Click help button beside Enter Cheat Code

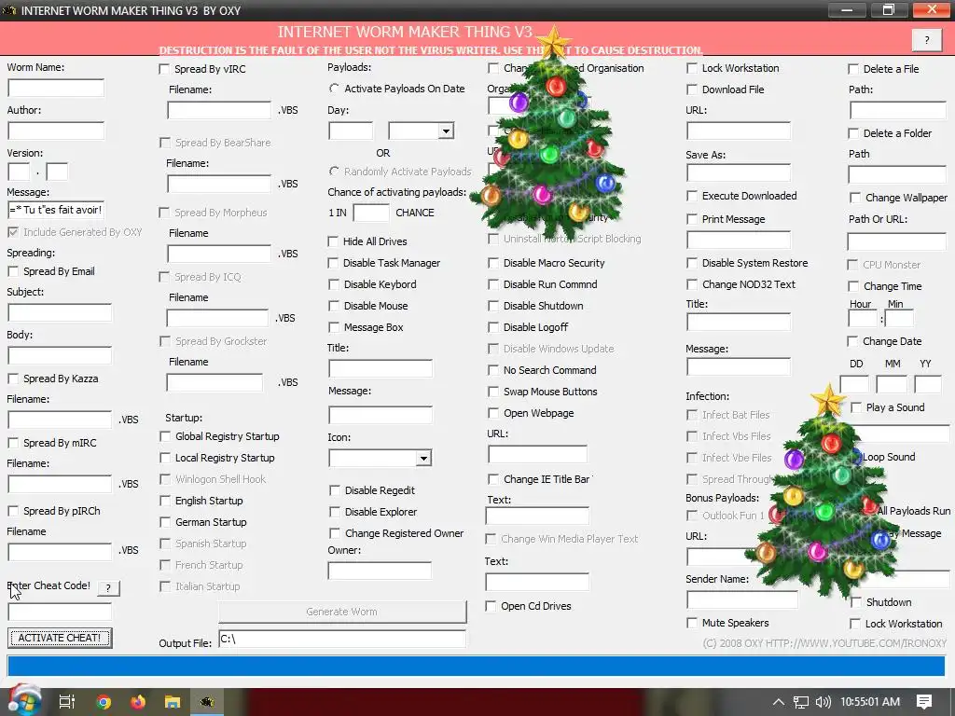[108, 588]
